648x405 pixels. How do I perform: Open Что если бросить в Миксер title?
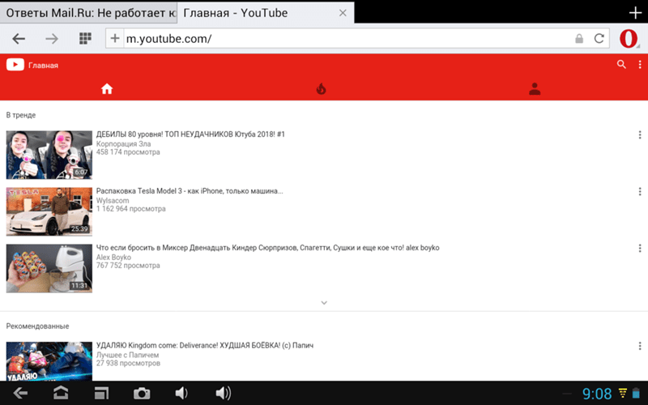coord(268,248)
